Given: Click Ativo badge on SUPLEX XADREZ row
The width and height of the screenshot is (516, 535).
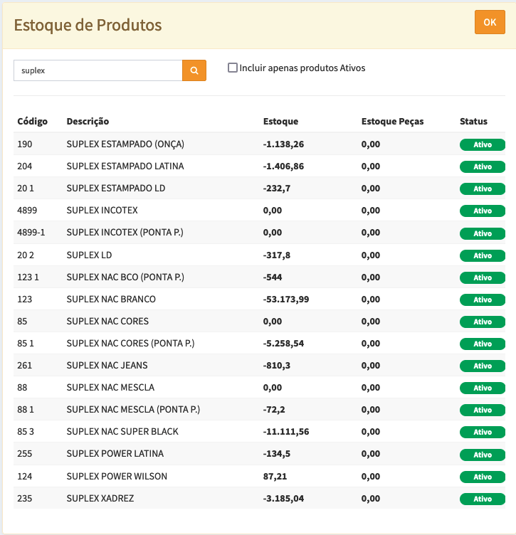Looking at the screenshot, I should point(483,499).
